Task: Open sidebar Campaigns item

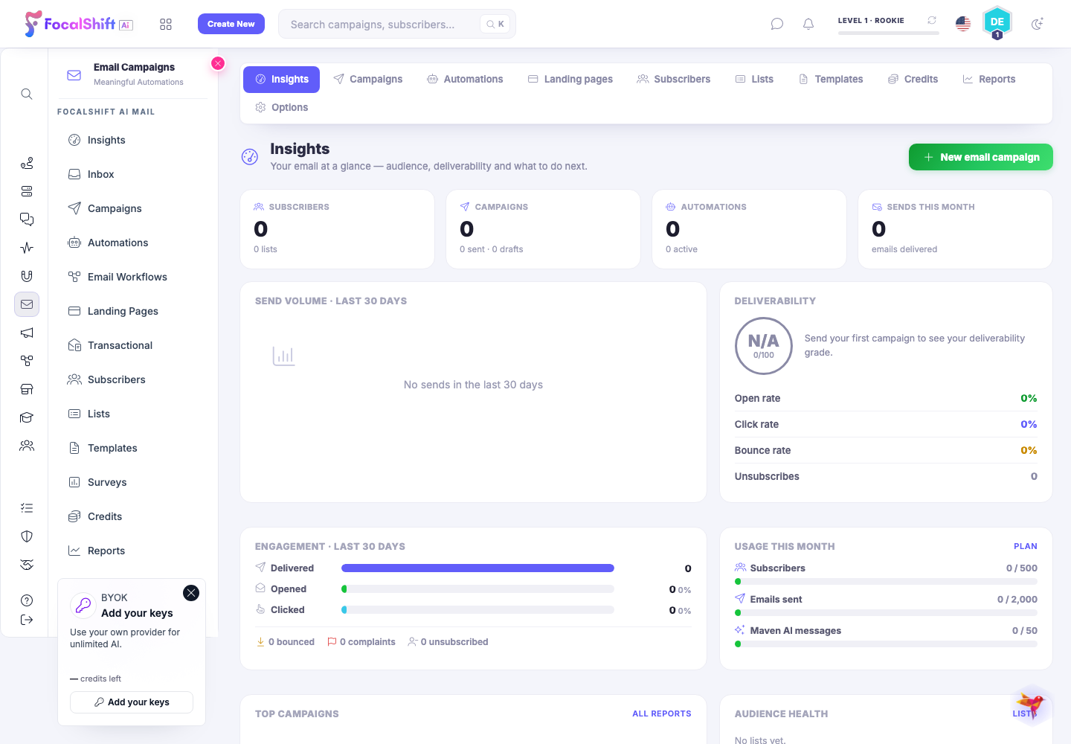Action: 133,208
